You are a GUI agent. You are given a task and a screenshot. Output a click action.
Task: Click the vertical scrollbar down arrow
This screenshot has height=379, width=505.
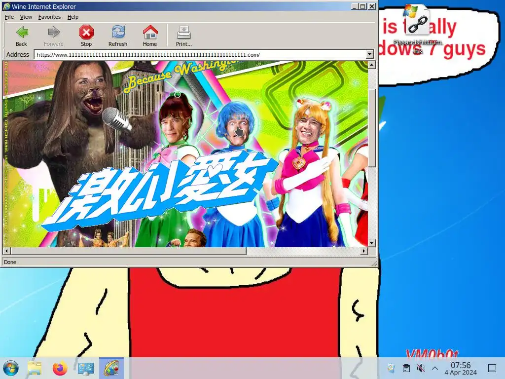coord(372,243)
